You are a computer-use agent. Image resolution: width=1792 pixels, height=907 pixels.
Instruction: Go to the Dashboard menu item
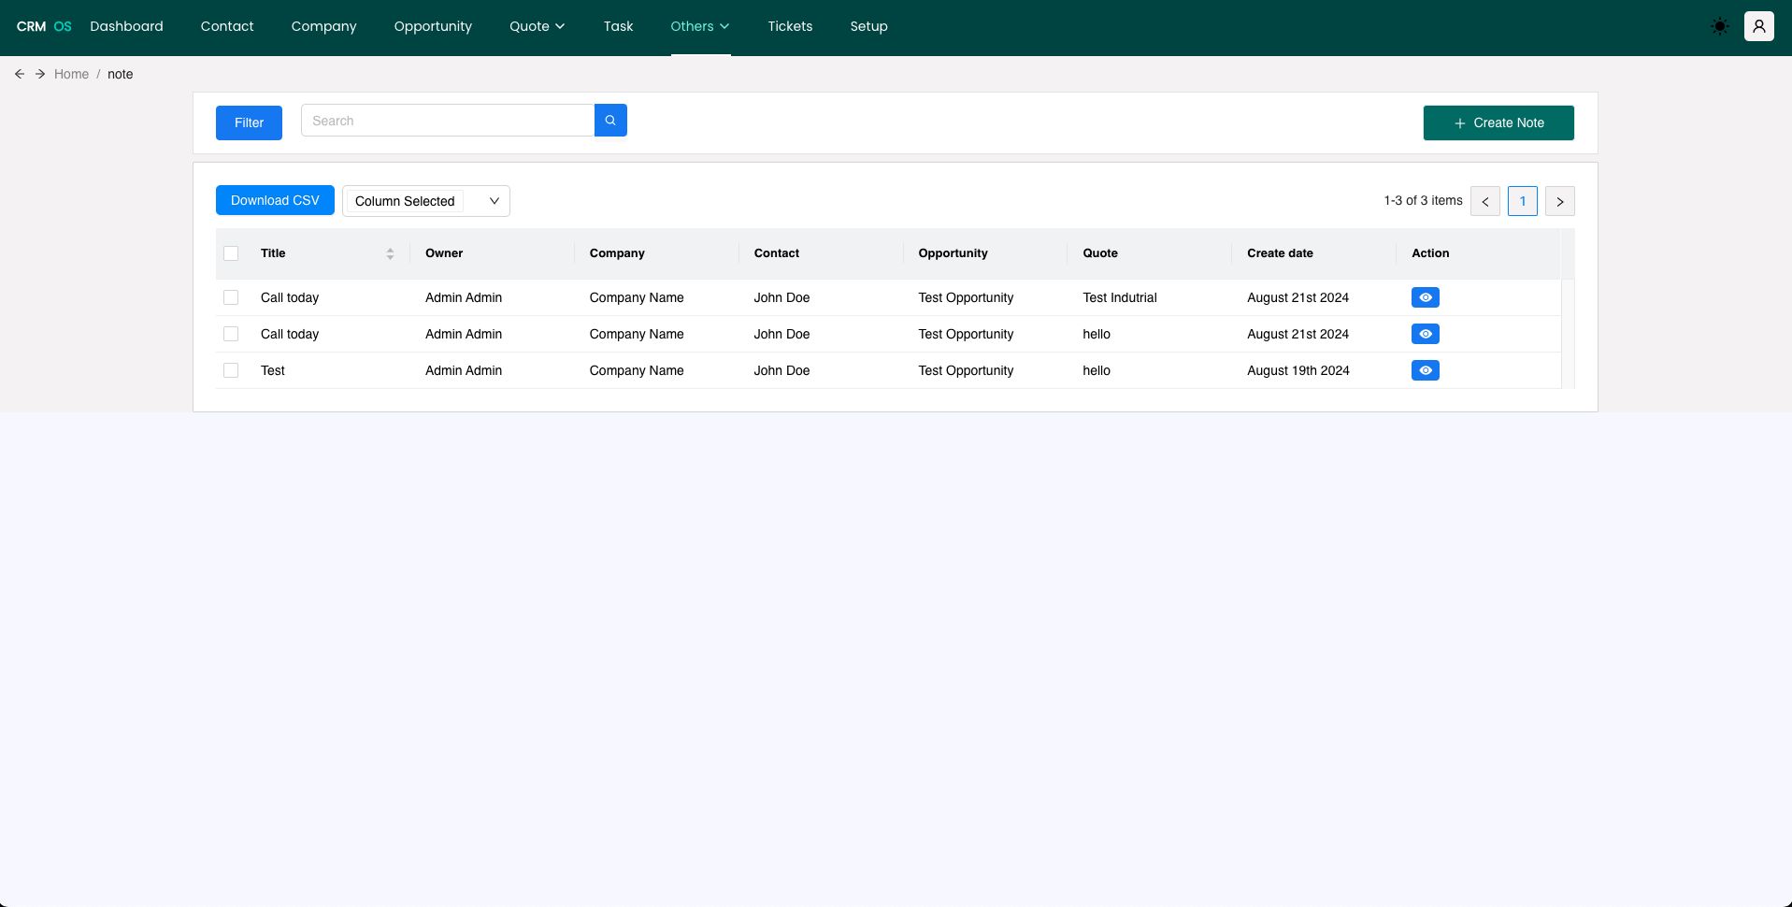click(x=126, y=26)
